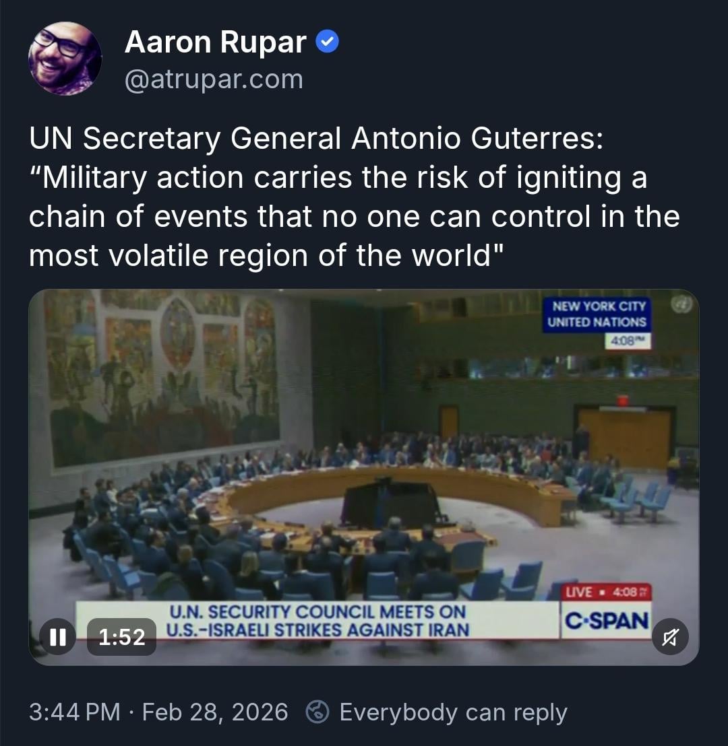728x746 pixels.
Task: Click the U.N. Security Council chyron headline
Action: (317, 620)
